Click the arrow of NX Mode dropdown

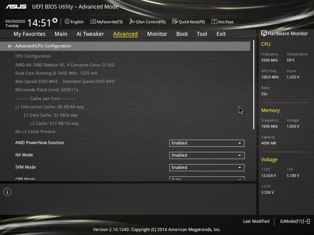(239, 155)
